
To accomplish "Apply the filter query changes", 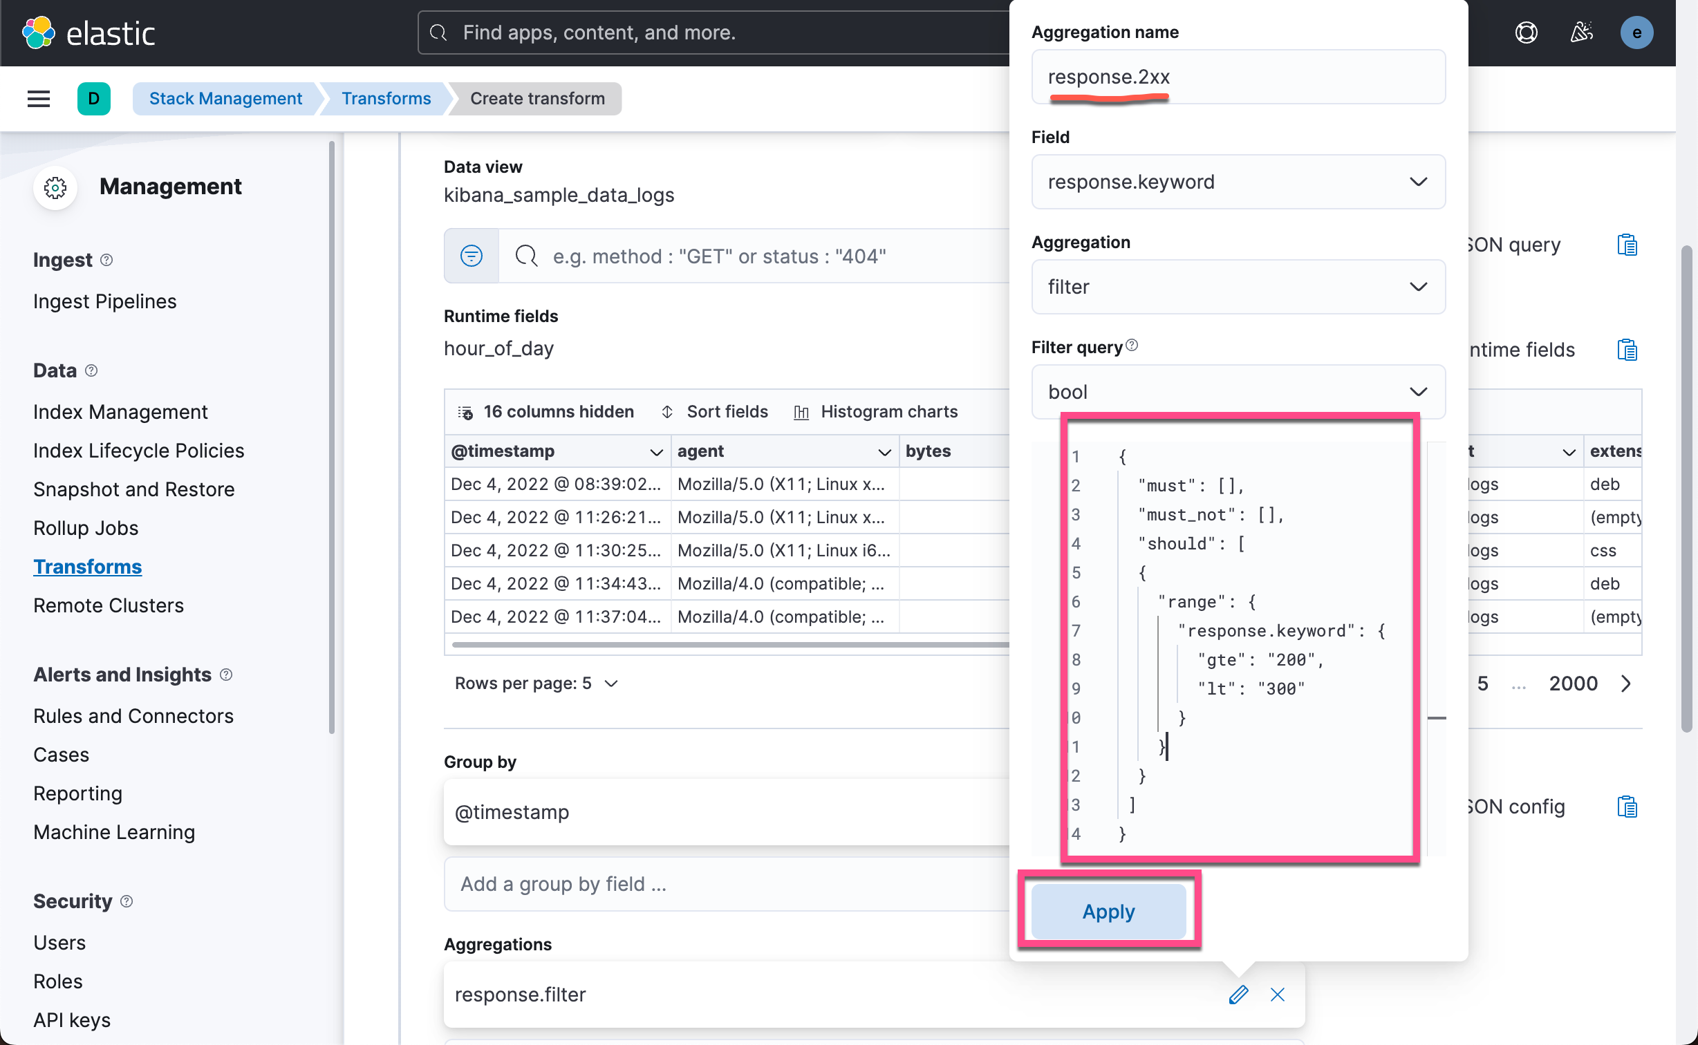I will coord(1108,911).
